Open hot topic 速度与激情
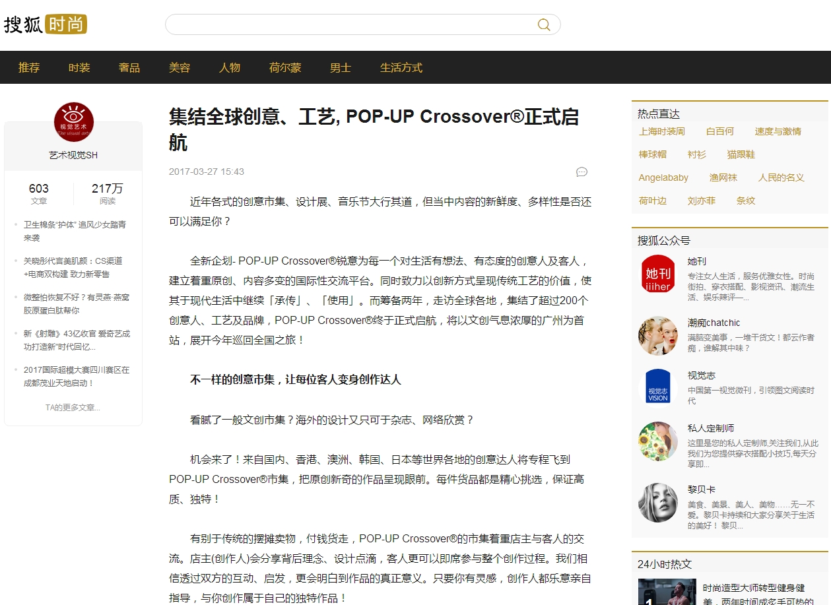831x605 pixels. (x=778, y=131)
